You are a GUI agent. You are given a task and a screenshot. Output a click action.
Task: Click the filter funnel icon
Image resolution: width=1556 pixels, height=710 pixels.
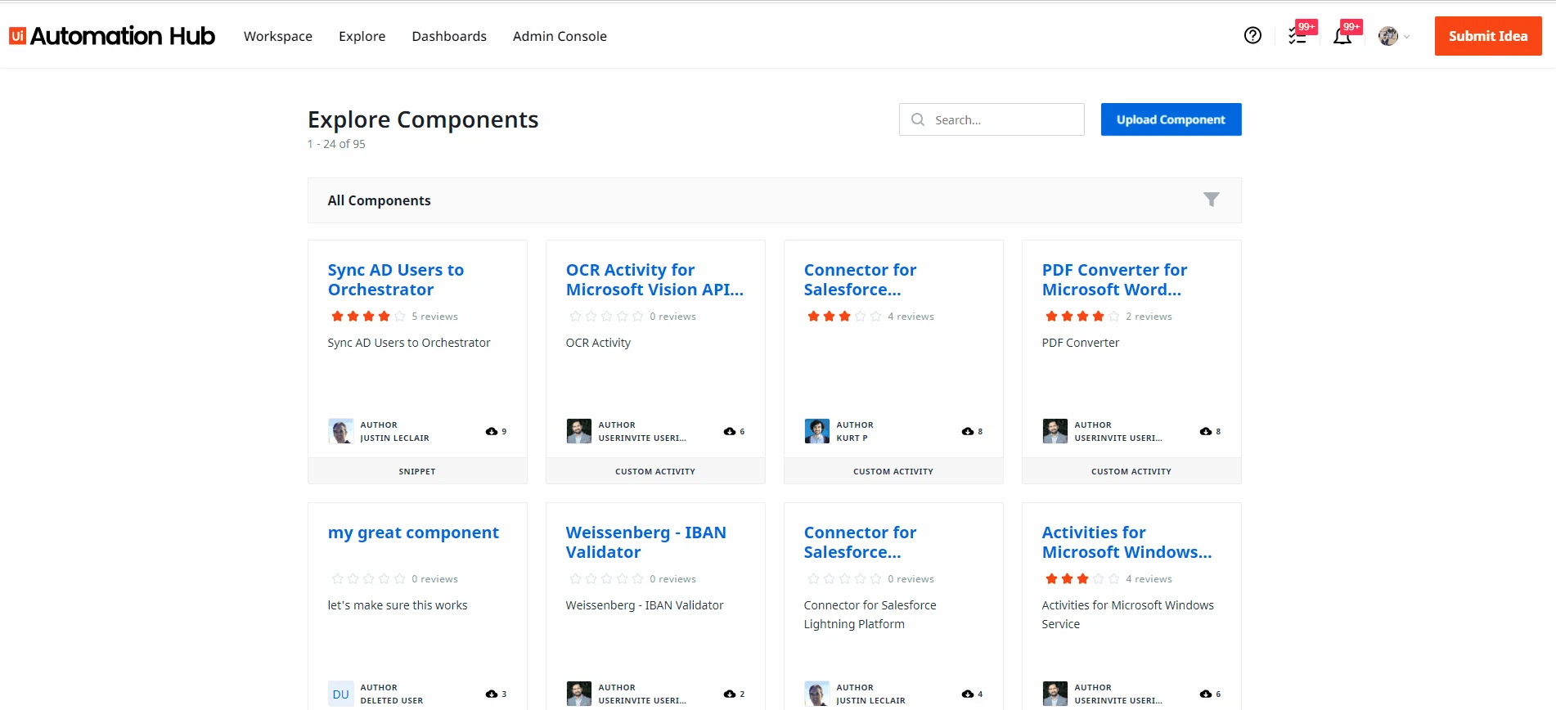pyautogui.click(x=1212, y=200)
